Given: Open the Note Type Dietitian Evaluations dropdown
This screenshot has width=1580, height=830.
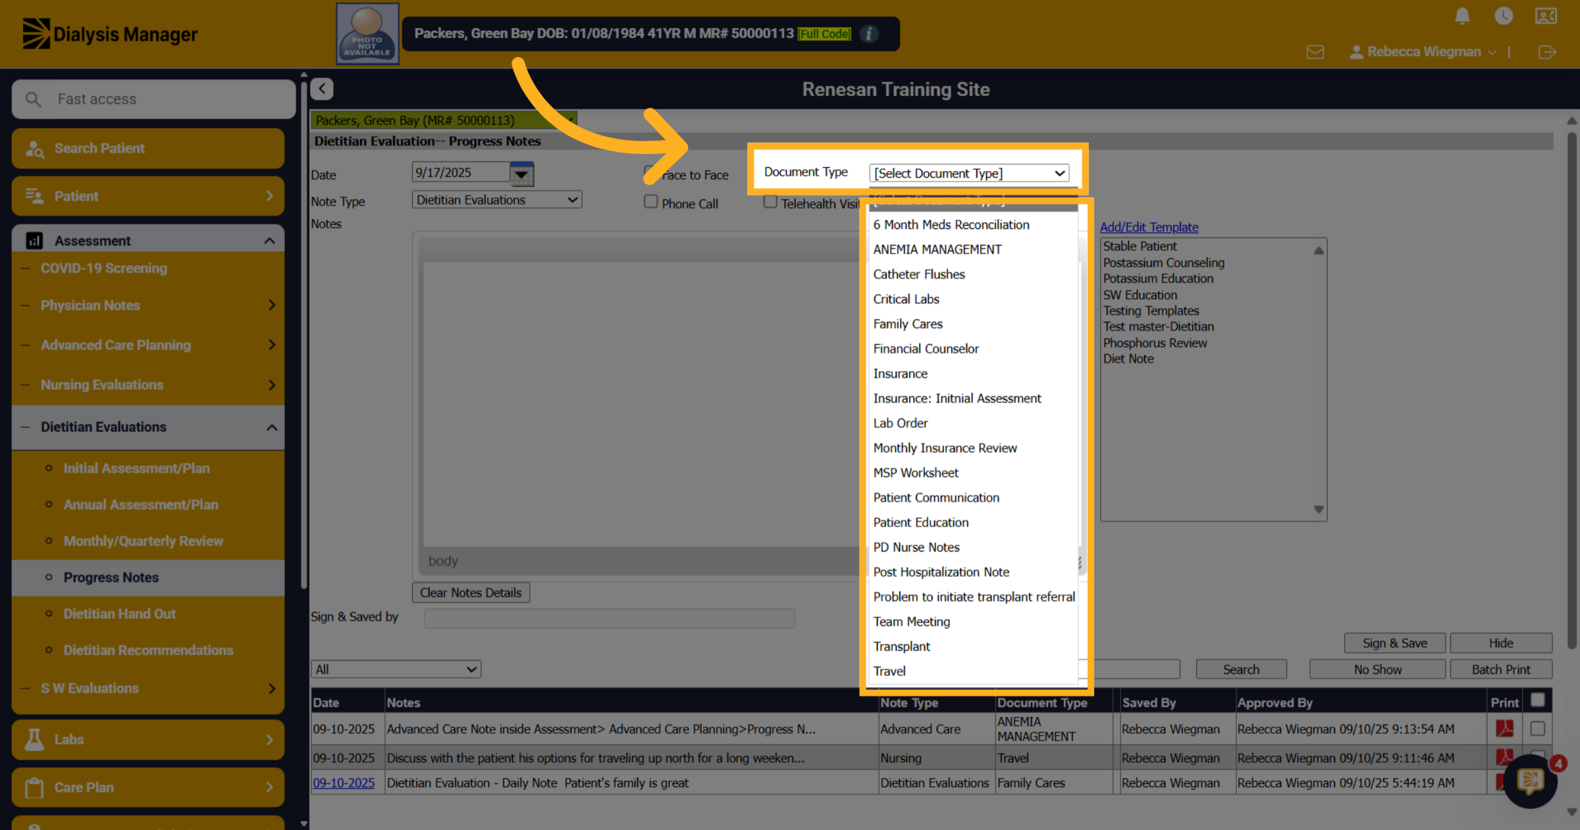Looking at the screenshot, I should coord(497,200).
